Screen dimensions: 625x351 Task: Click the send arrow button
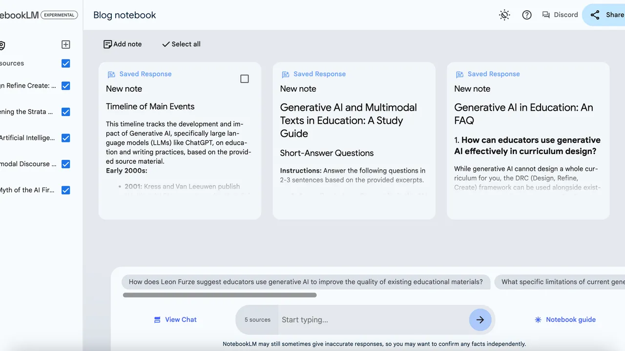480,320
